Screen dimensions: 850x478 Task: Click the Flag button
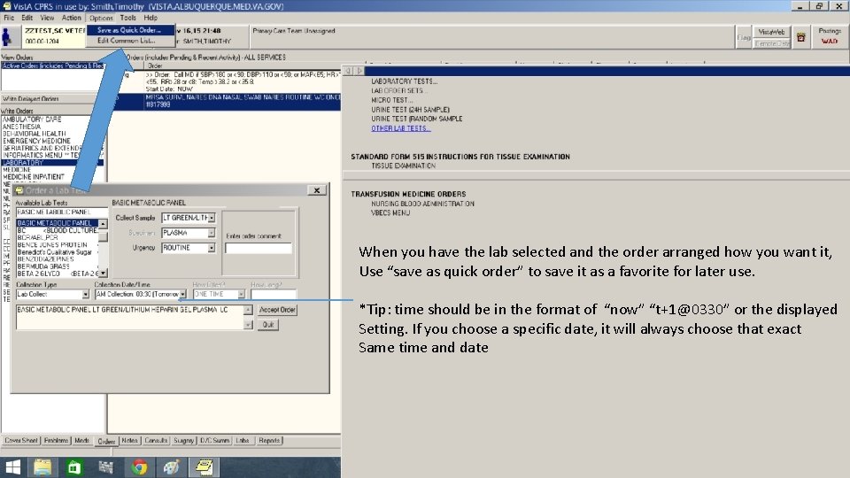(744, 37)
